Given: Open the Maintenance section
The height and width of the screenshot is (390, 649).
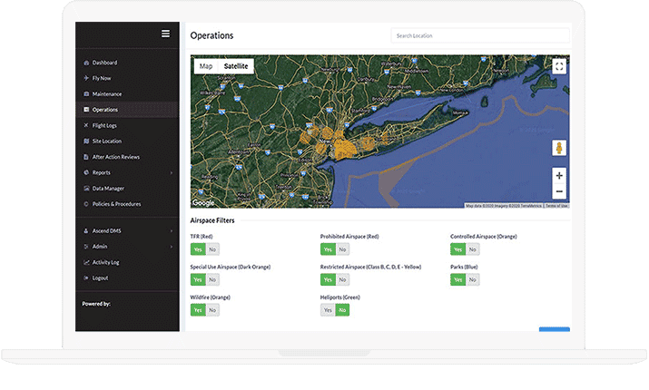Looking at the screenshot, I should tap(106, 94).
